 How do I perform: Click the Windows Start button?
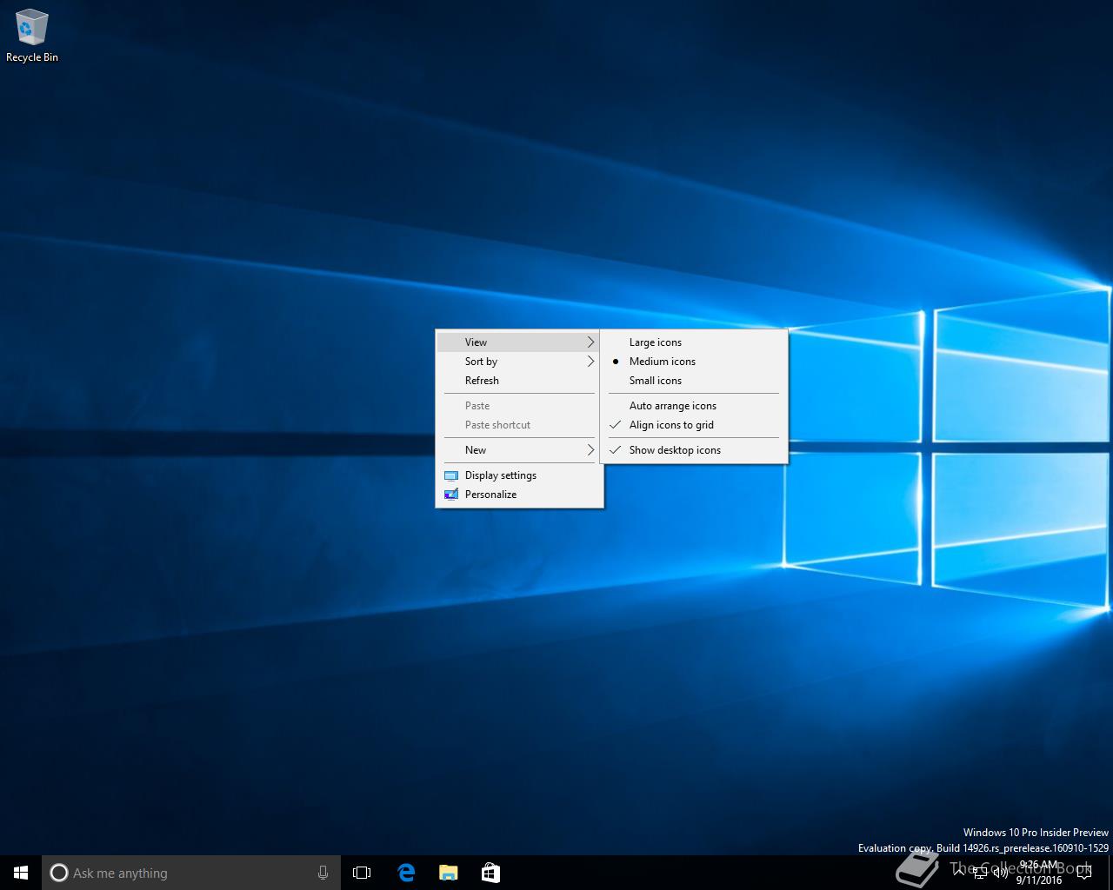point(21,873)
